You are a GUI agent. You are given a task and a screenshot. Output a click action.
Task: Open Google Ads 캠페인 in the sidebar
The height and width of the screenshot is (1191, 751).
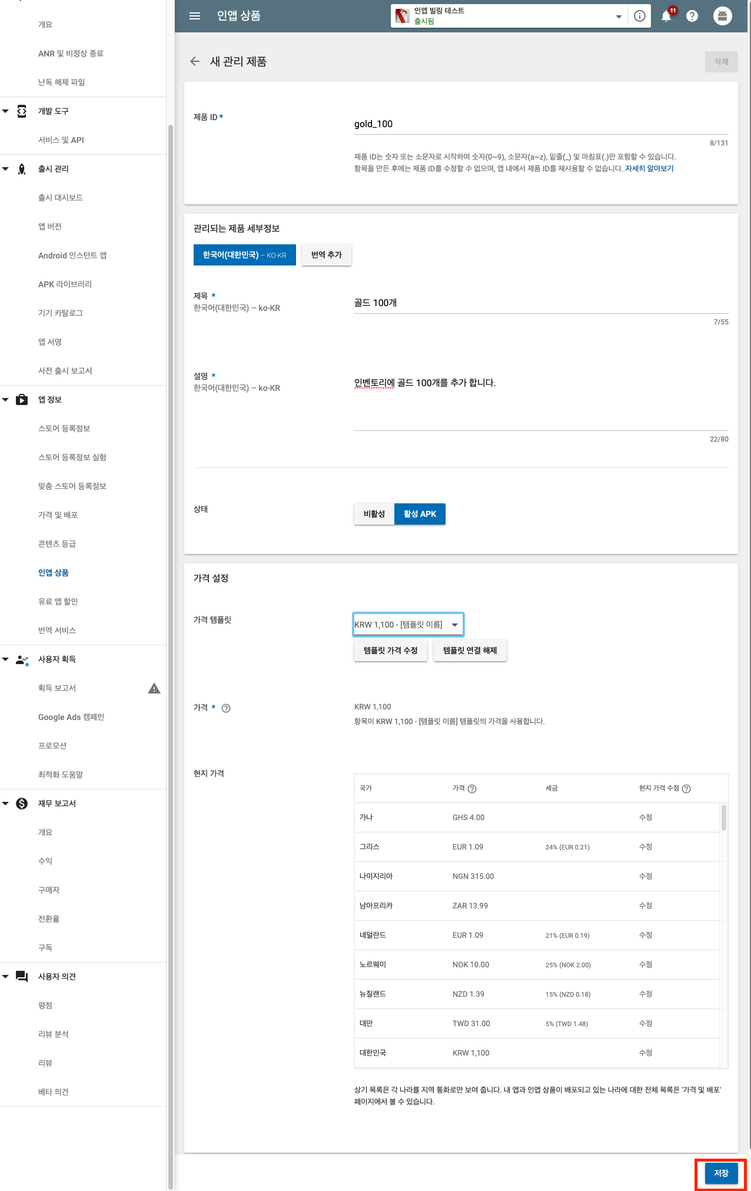[x=71, y=717]
